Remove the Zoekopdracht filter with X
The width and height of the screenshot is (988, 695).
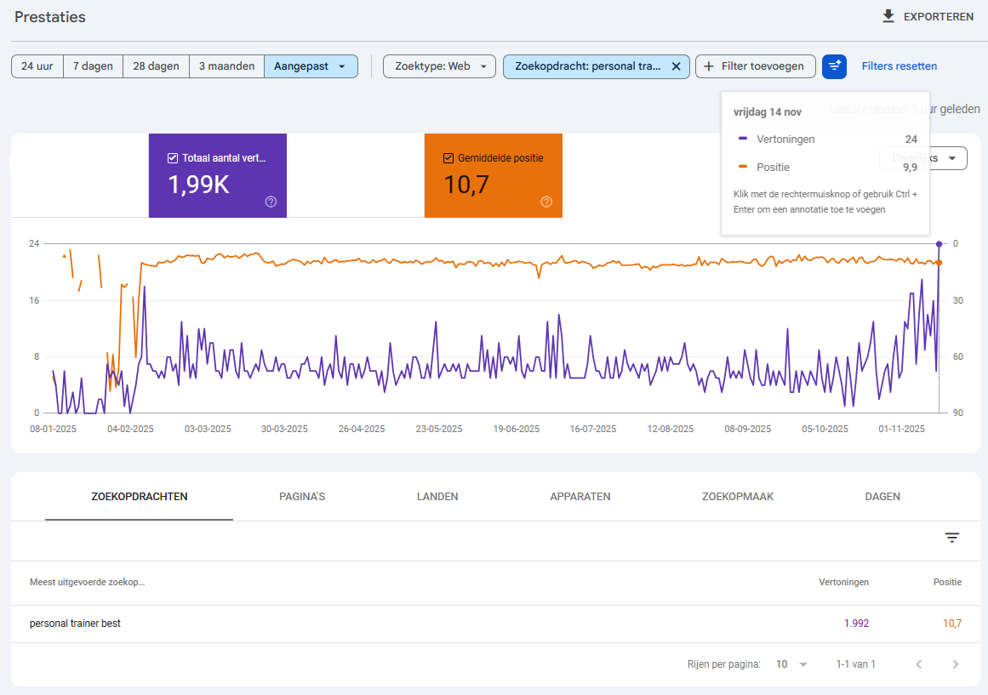pos(676,66)
